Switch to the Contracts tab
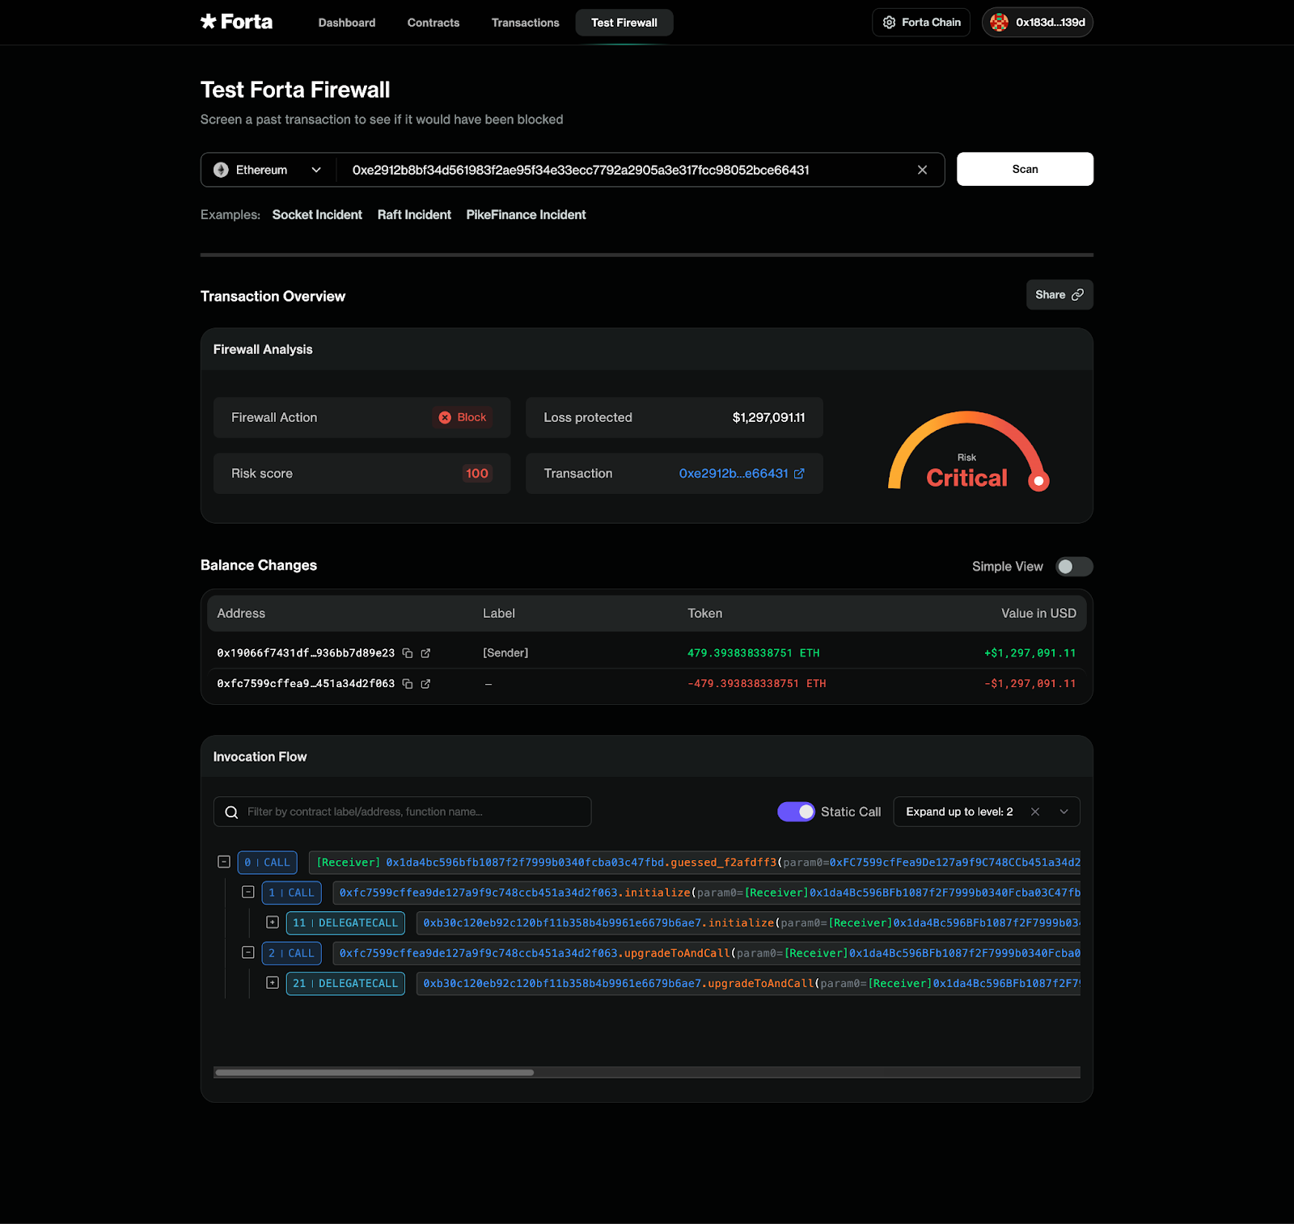Viewport: 1294px width, 1224px height. tap(433, 23)
